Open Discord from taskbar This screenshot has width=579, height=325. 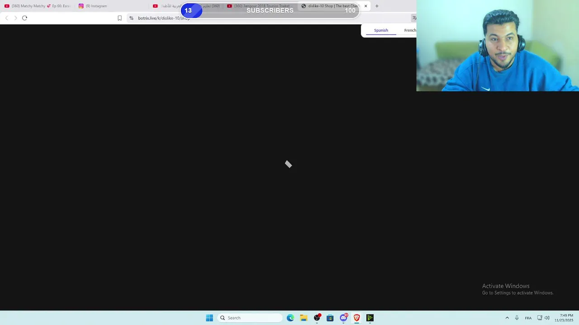point(344,318)
